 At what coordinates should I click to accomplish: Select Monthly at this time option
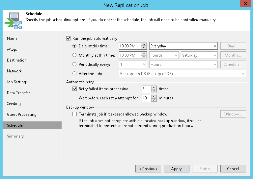74,55
